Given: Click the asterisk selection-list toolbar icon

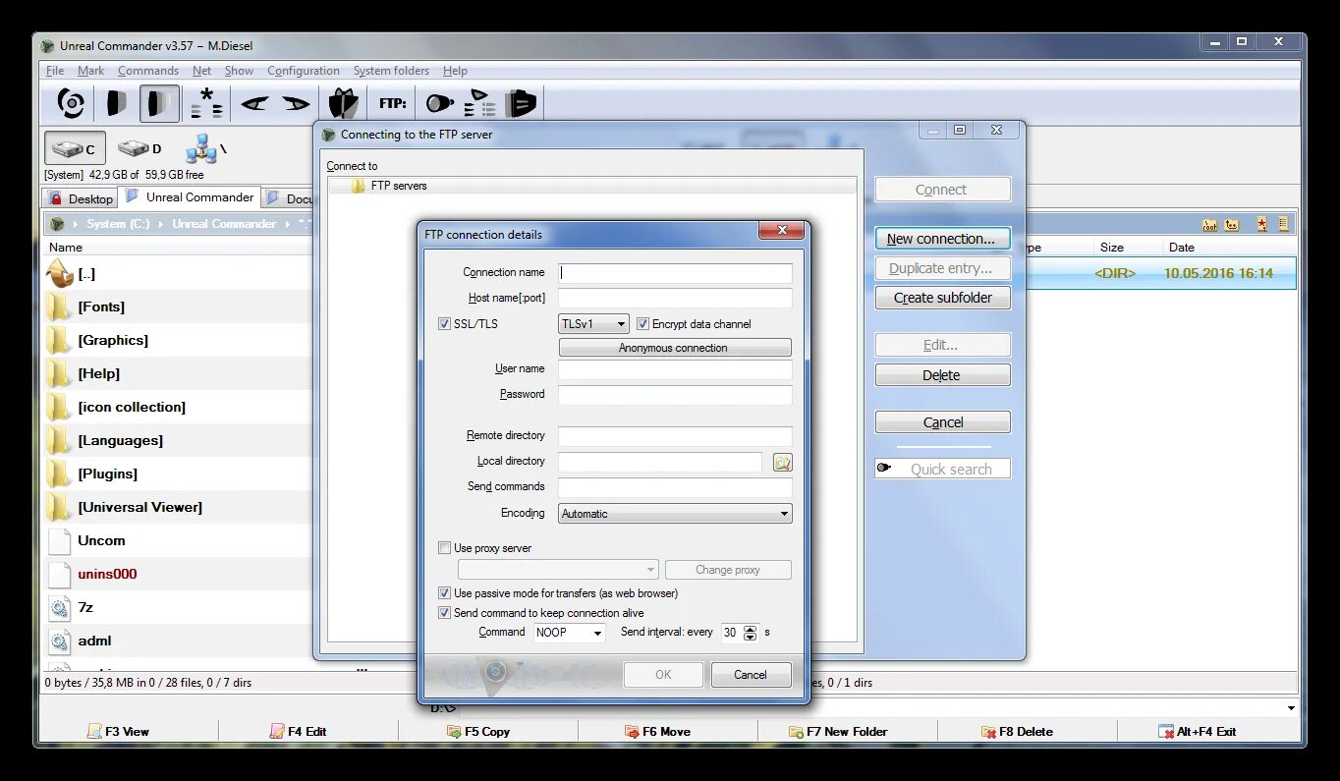Looking at the screenshot, I should coord(206,103).
